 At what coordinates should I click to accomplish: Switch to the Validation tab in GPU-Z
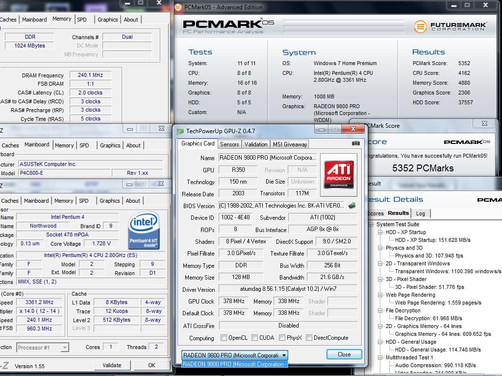click(x=256, y=144)
